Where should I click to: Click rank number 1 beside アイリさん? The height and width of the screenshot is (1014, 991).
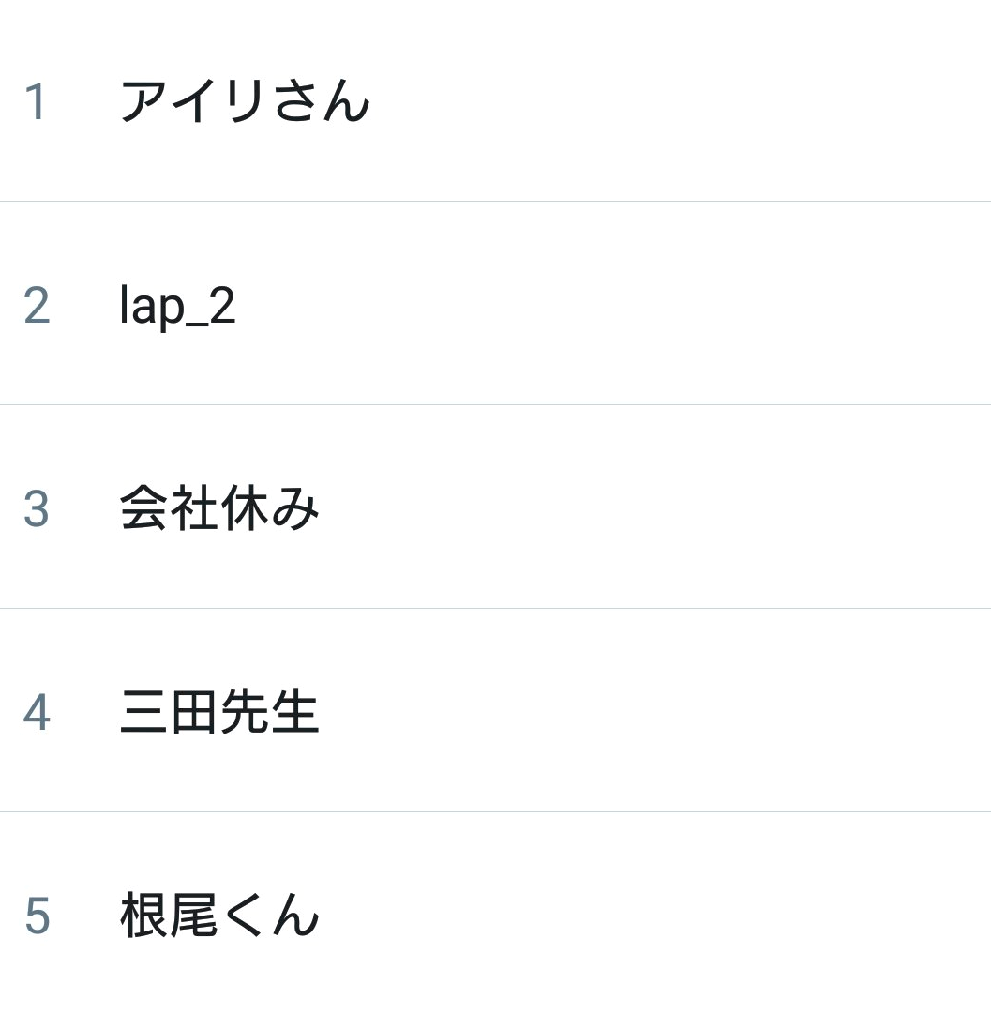click(x=35, y=101)
